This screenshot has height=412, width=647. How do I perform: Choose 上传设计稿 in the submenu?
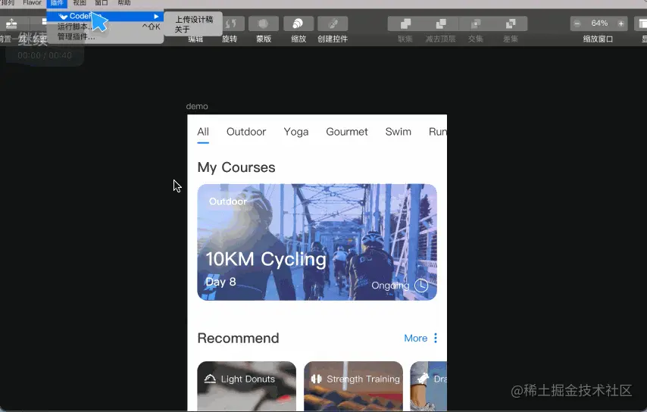(x=194, y=20)
